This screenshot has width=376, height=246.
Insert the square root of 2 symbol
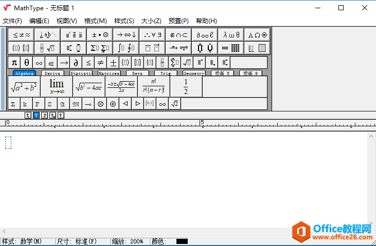[175, 104]
